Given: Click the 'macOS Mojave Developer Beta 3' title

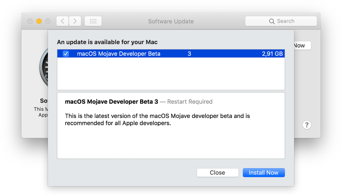Looking at the screenshot, I should pyautogui.click(x=111, y=102).
